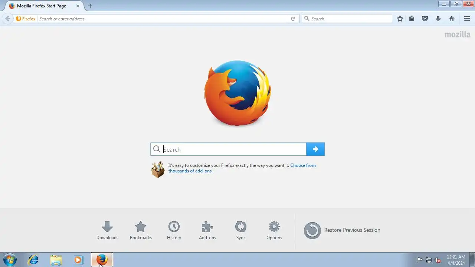
Task: Open Sync from the start page
Action: tap(241, 230)
